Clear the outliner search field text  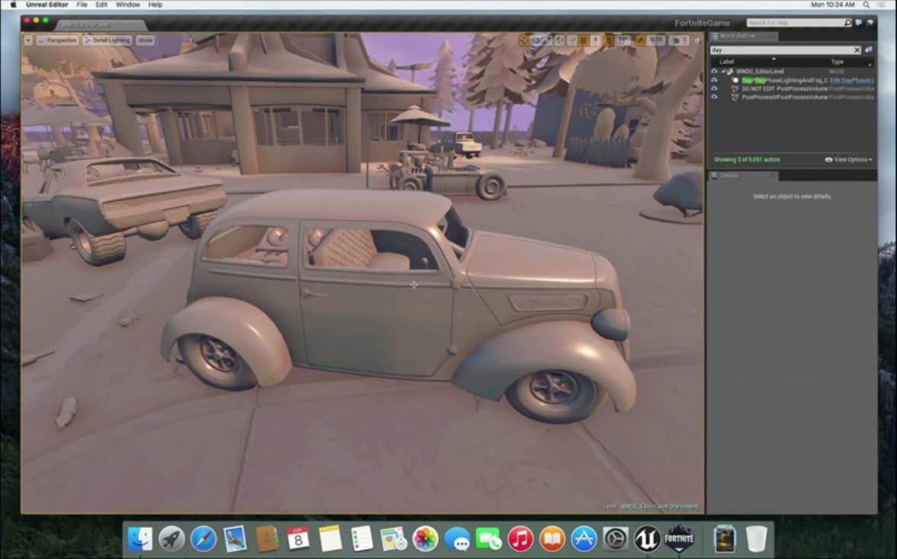857,50
